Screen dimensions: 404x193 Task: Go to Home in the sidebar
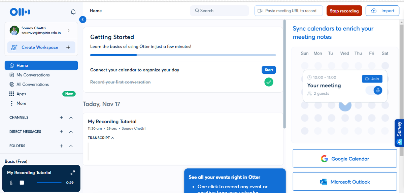41,65
